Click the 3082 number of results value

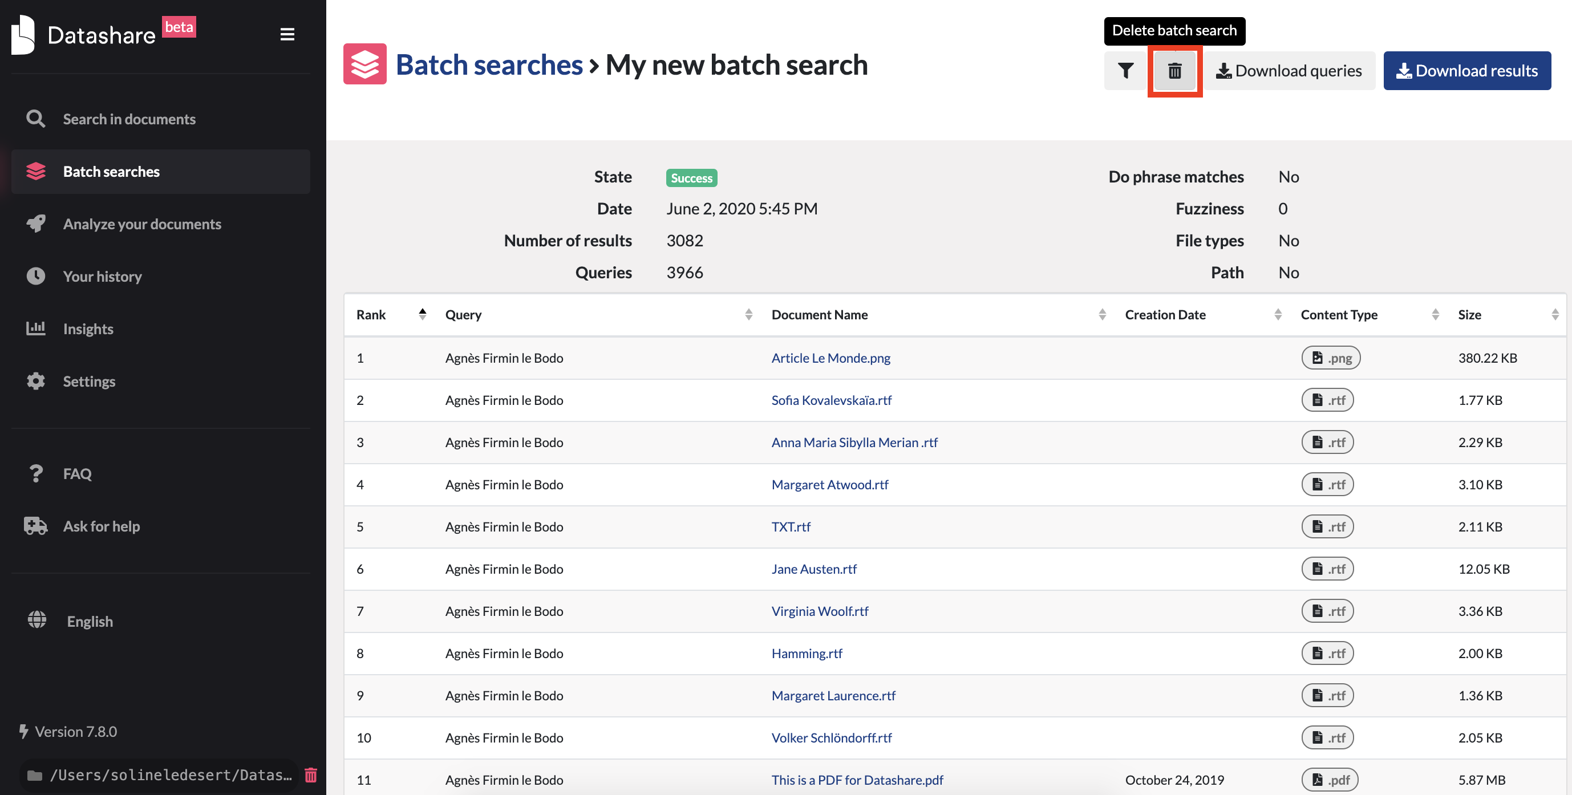point(684,241)
